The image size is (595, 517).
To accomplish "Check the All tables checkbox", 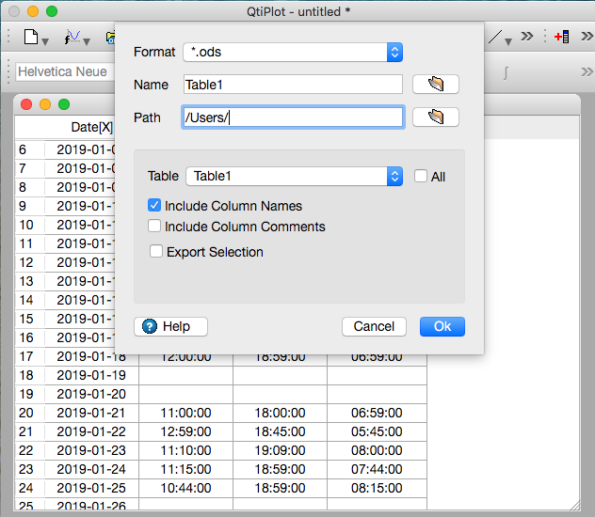I will (421, 177).
